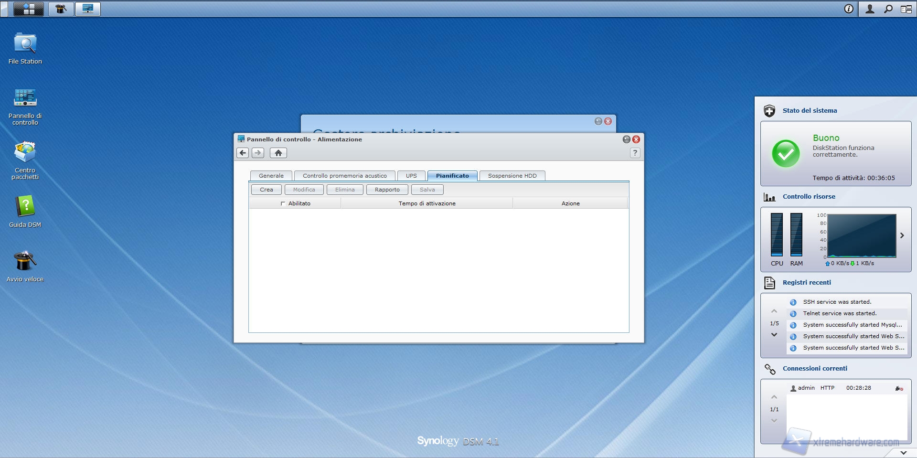Image resolution: width=917 pixels, height=458 pixels.
Task: Show next recent logs page arrow
Action: [774, 335]
